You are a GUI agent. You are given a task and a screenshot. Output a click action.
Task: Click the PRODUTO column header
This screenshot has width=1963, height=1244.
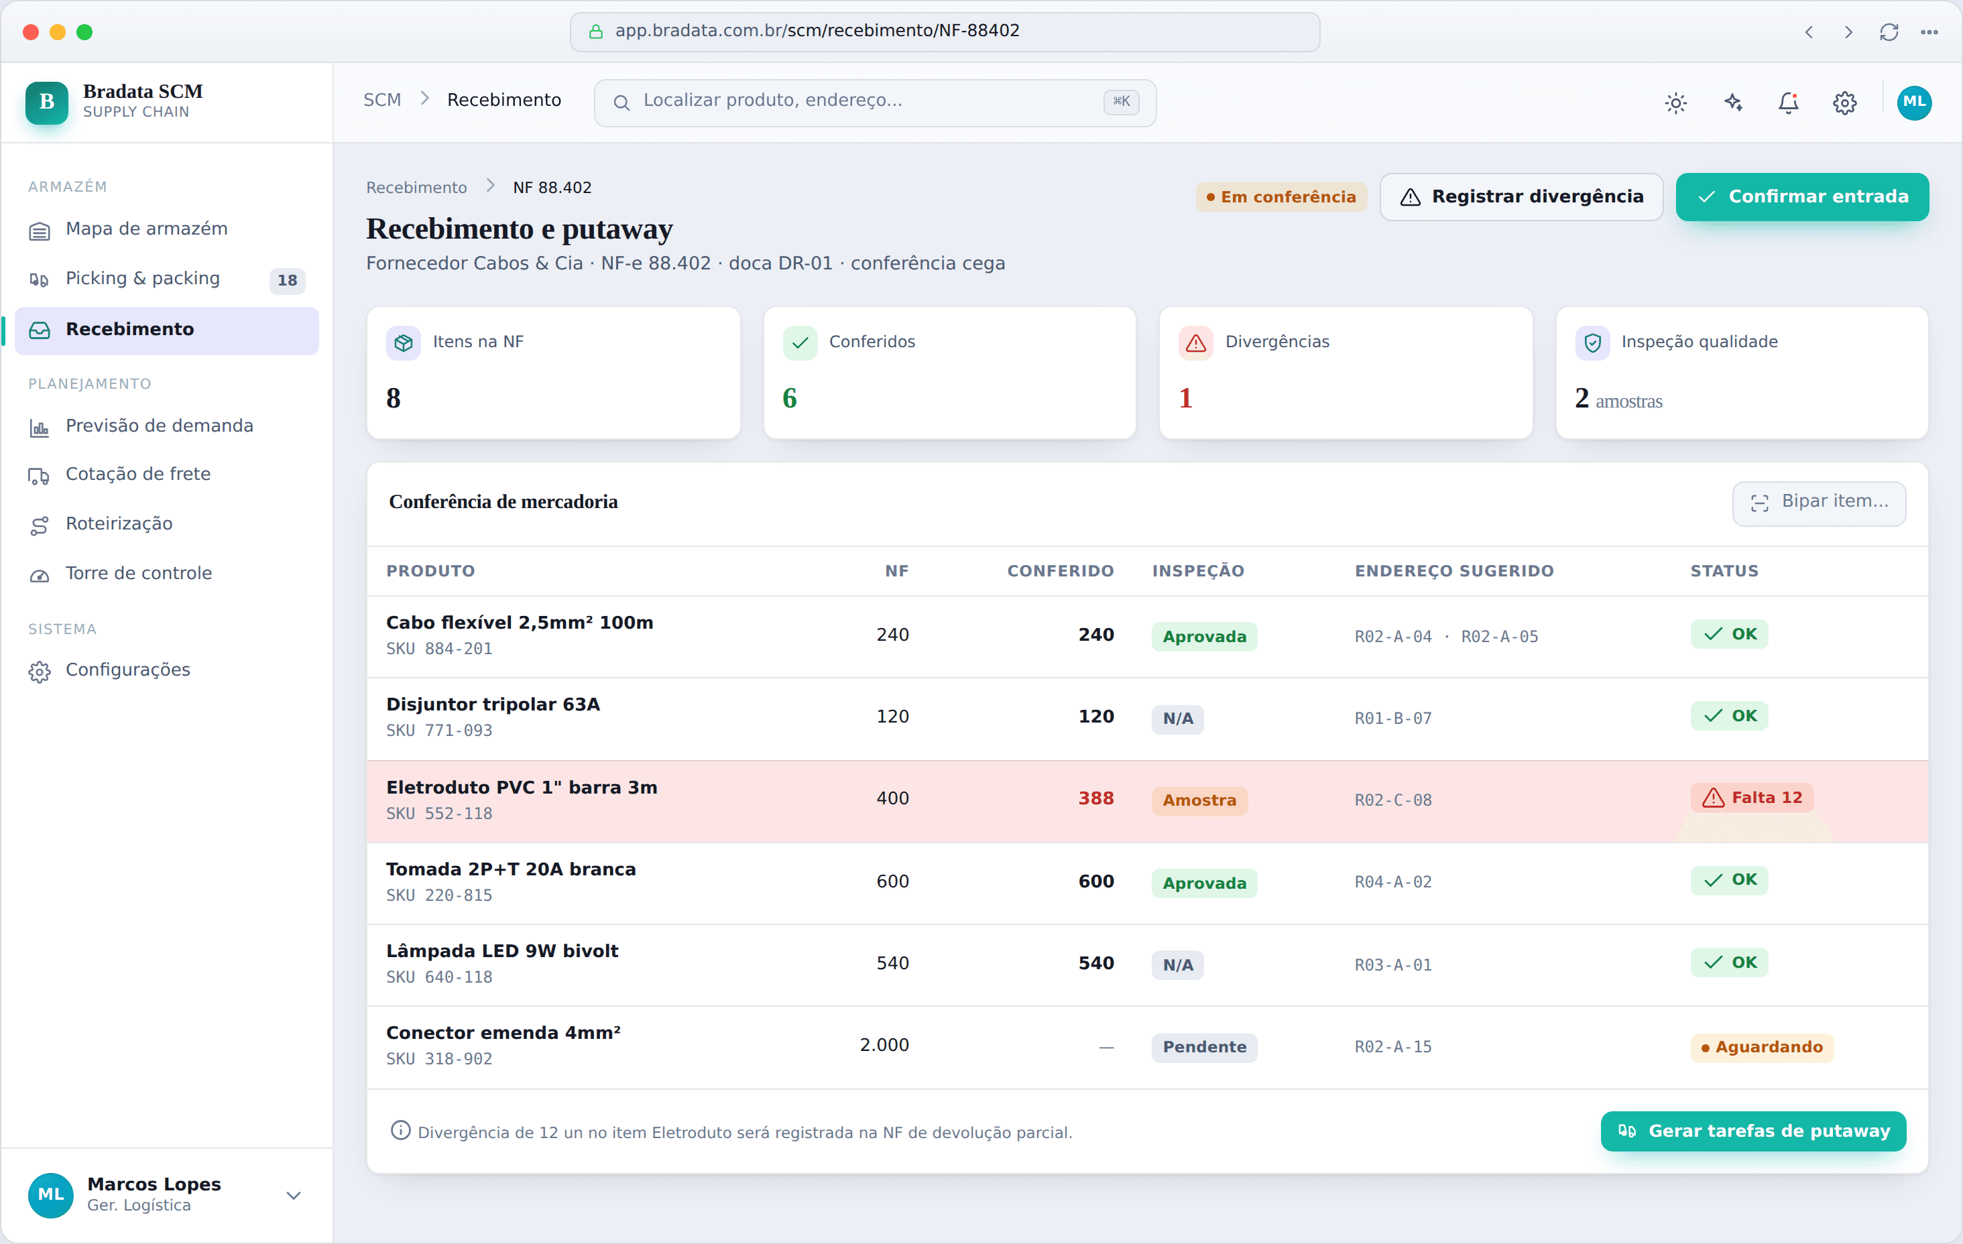point(430,572)
